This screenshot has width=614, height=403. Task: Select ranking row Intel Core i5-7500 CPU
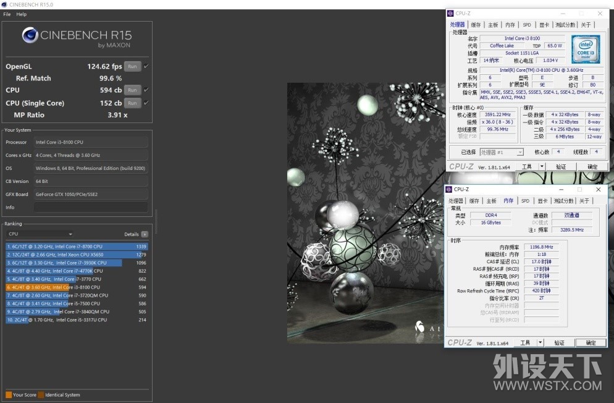point(77,303)
